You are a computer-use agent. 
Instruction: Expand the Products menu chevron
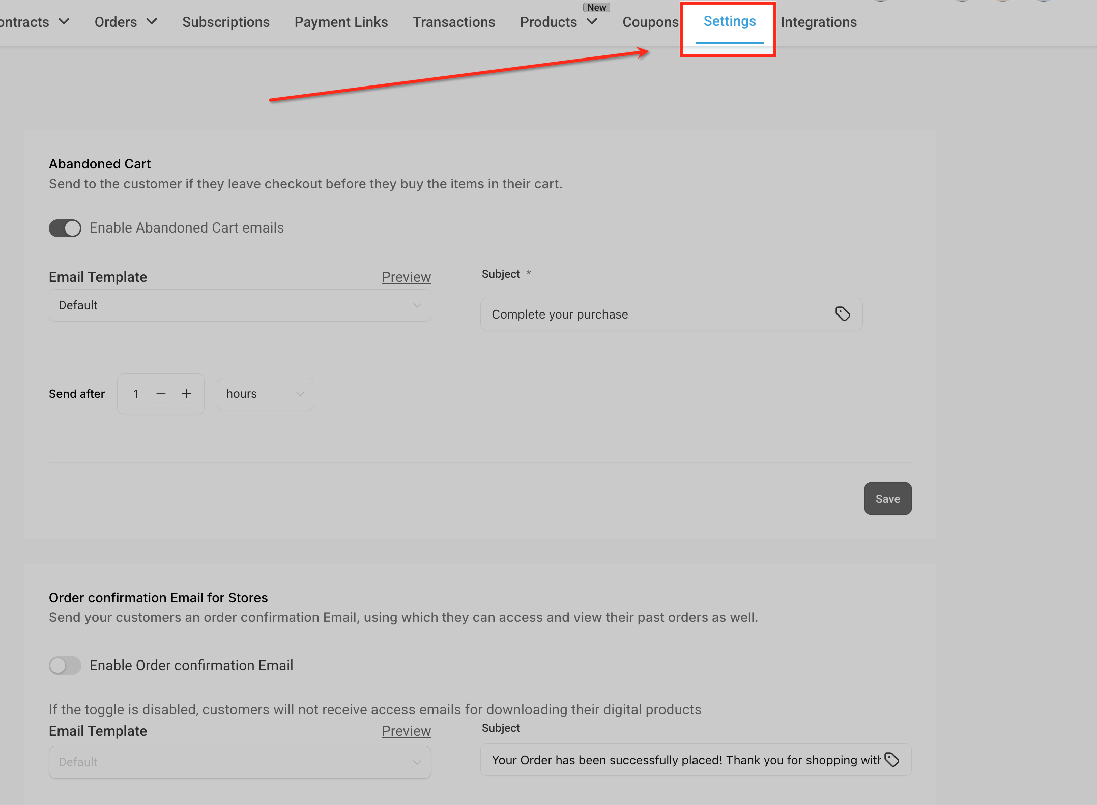(x=592, y=21)
